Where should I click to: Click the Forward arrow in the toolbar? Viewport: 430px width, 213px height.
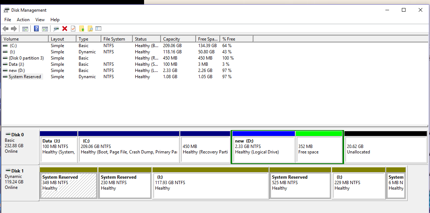(x=14, y=28)
